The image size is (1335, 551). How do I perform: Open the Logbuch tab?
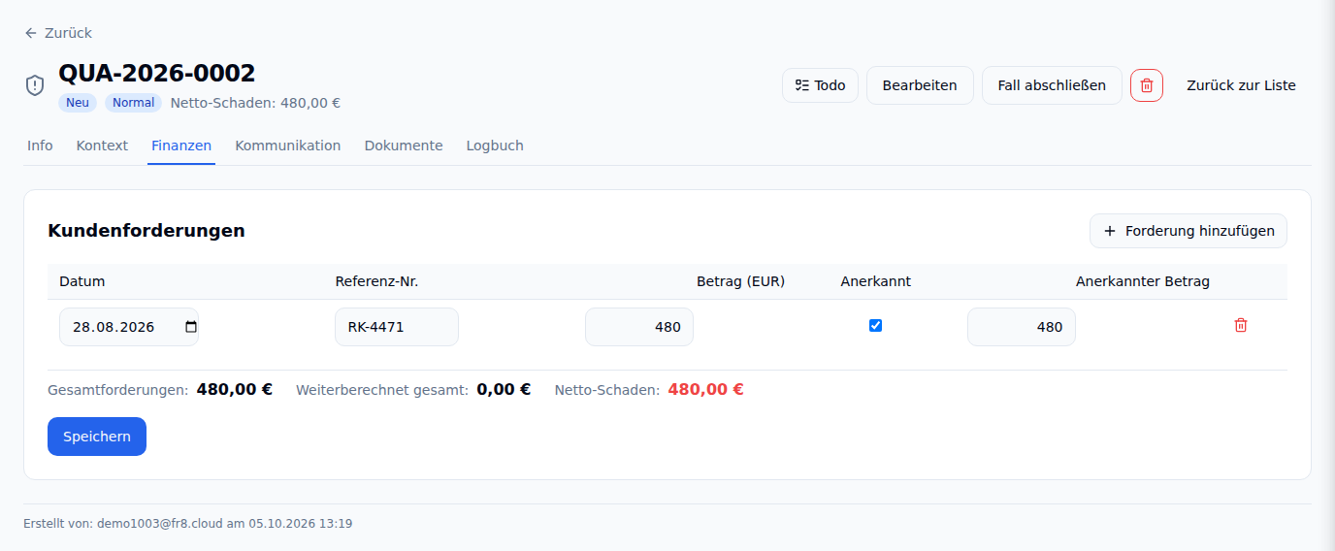pos(495,146)
